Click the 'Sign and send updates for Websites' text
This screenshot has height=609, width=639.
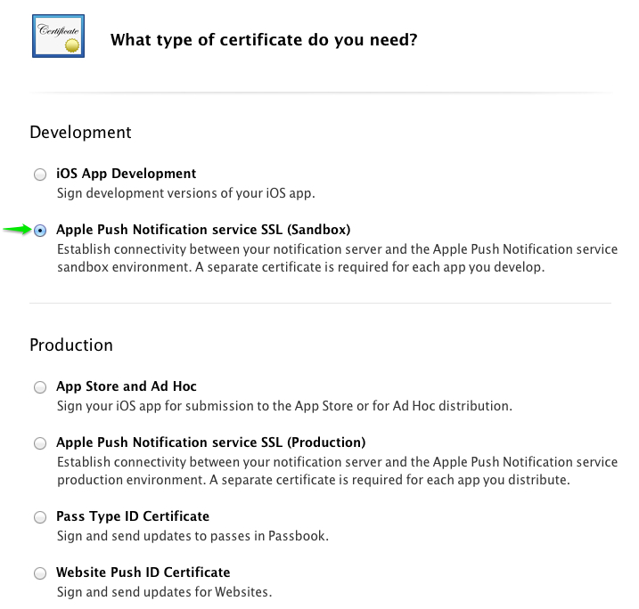[165, 592]
